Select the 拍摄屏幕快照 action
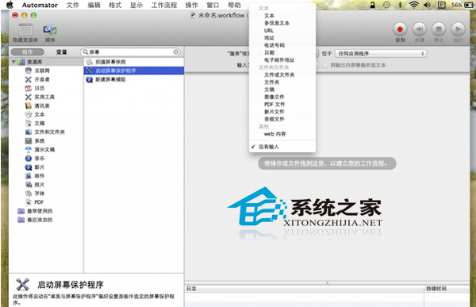 (x=134, y=62)
